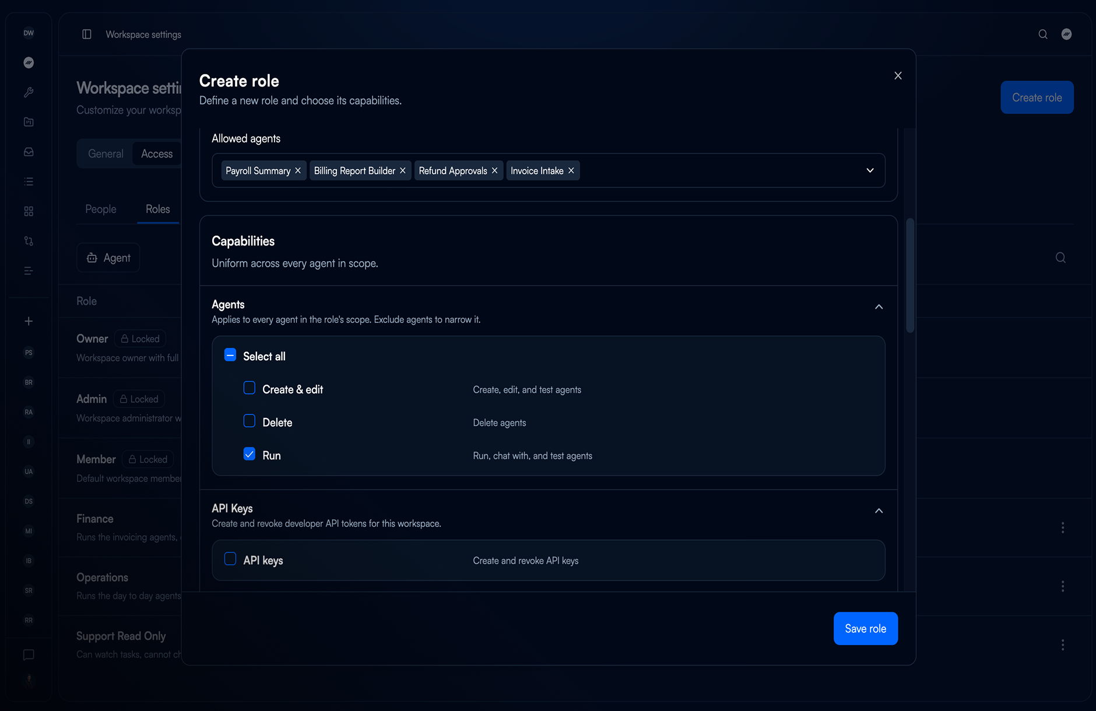Open the Finance role options menu
Viewport: 1096px width, 711px height.
(x=1063, y=527)
